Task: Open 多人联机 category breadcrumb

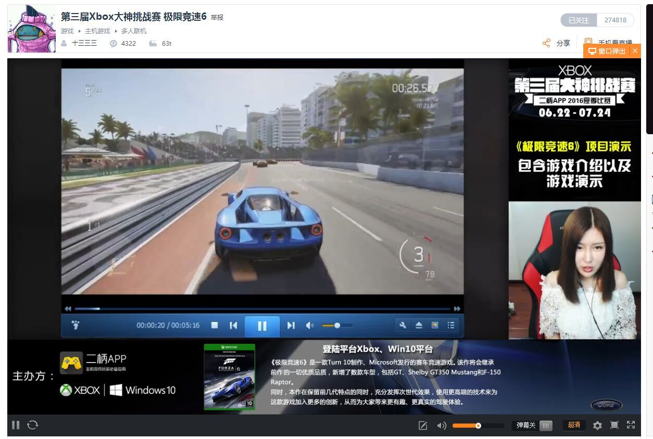Action: point(134,31)
